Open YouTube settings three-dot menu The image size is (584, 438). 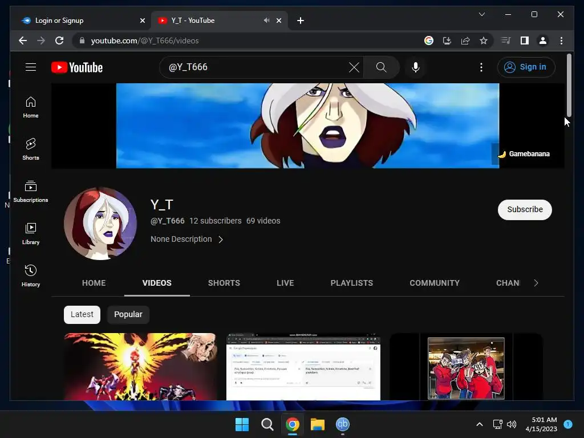481,67
